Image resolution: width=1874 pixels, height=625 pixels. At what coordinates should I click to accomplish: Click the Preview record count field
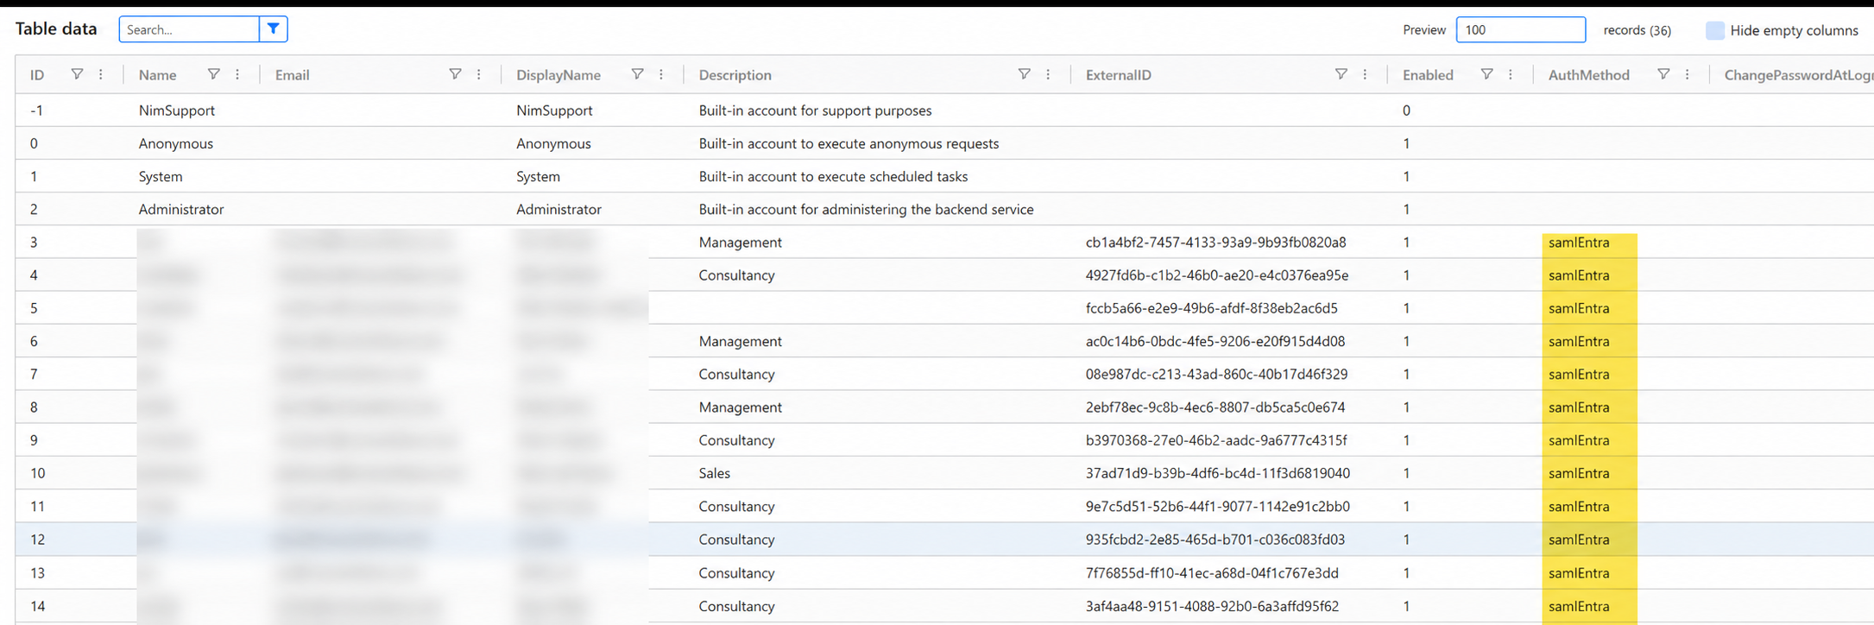(x=1520, y=29)
